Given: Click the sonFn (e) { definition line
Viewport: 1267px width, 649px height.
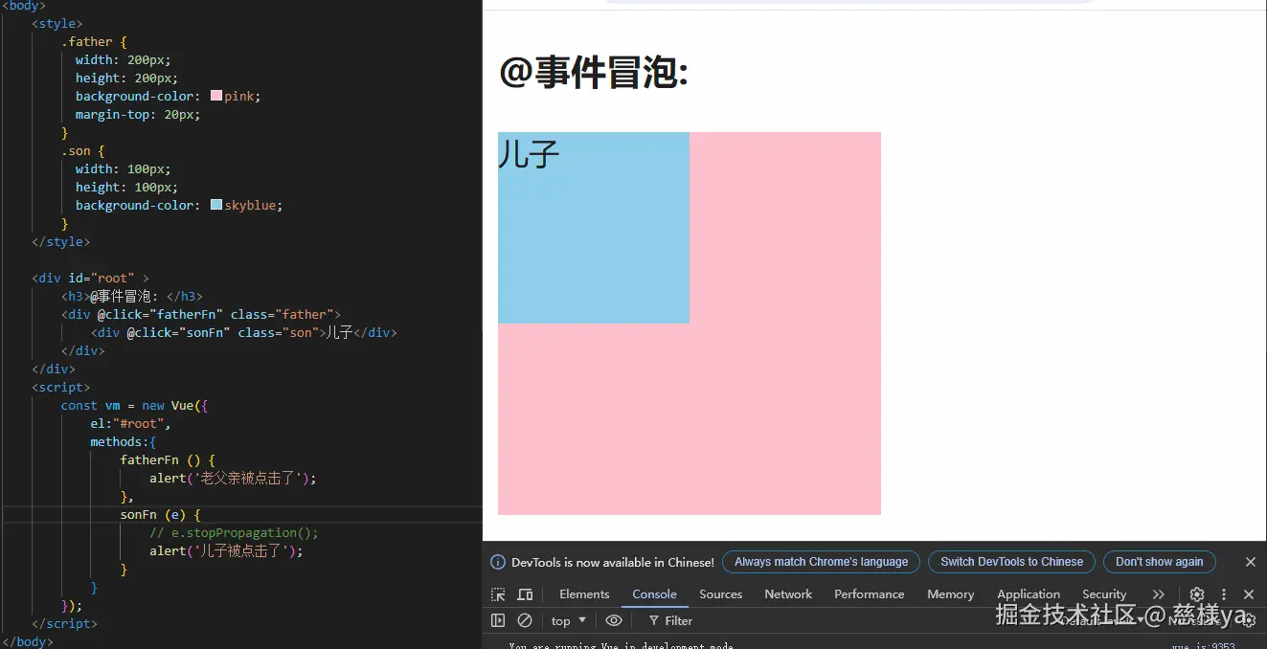Looking at the screenshot, I should 160,514.
